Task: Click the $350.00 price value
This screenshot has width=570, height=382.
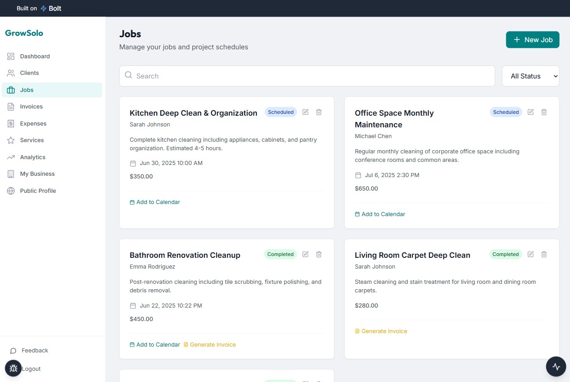Action: coord(141,177)
